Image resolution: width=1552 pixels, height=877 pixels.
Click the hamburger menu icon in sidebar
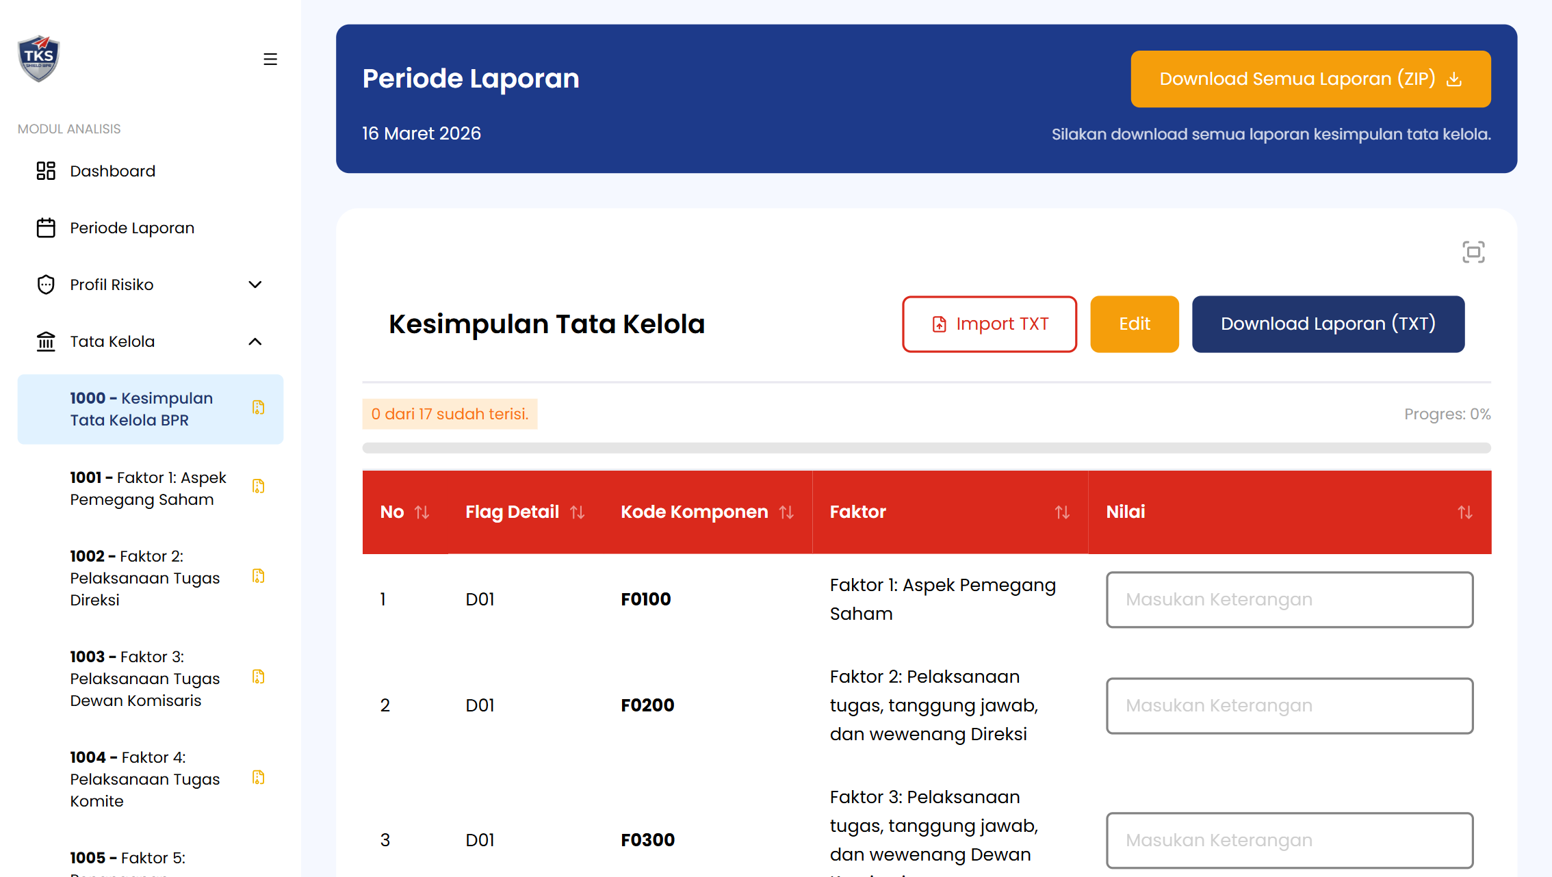[x=270, y=60]
